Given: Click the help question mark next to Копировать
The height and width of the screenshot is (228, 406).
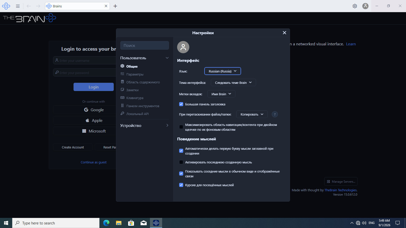Looking at the screenshot, I should tap(275, 114).
